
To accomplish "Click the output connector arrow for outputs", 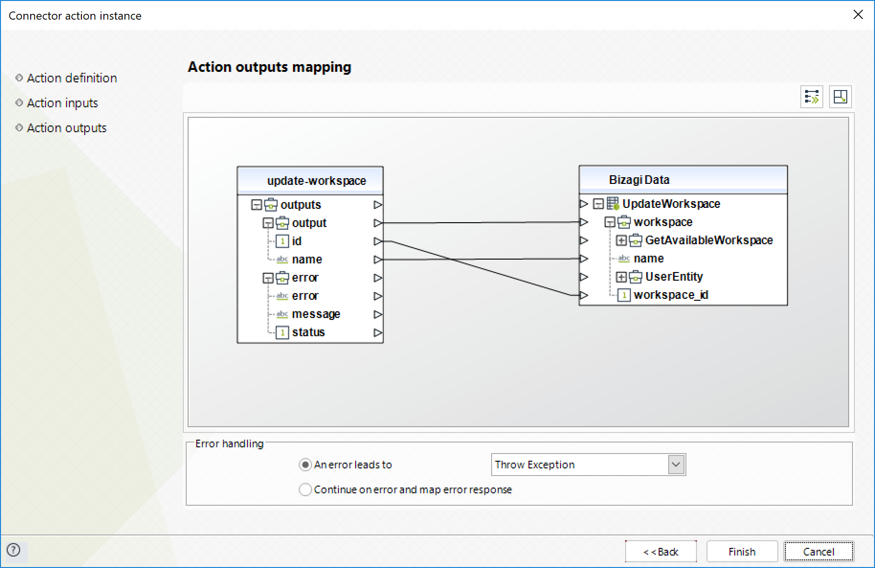I will pos(378,204).
